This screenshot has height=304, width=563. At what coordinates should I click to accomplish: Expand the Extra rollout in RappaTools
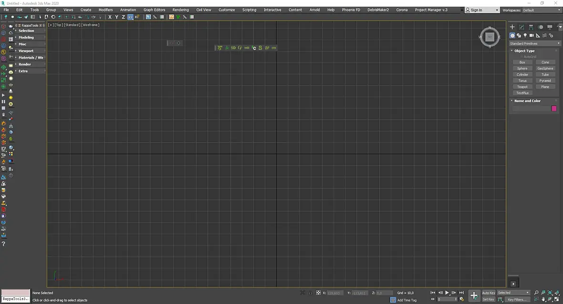(x=30, y=71)
